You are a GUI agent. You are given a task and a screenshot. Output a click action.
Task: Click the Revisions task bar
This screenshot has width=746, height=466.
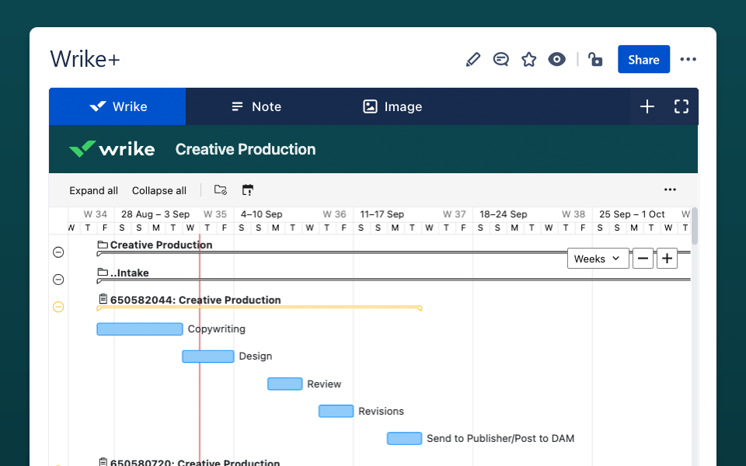336,411
